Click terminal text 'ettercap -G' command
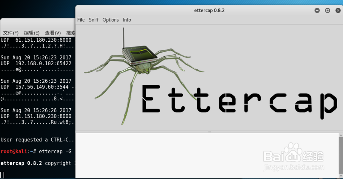The height and width of the screenshot is (179, 343). click(55, 152)
